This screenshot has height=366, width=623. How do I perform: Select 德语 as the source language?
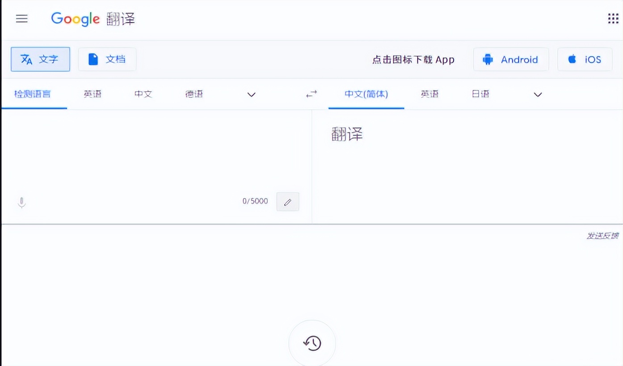coord(194,94)
